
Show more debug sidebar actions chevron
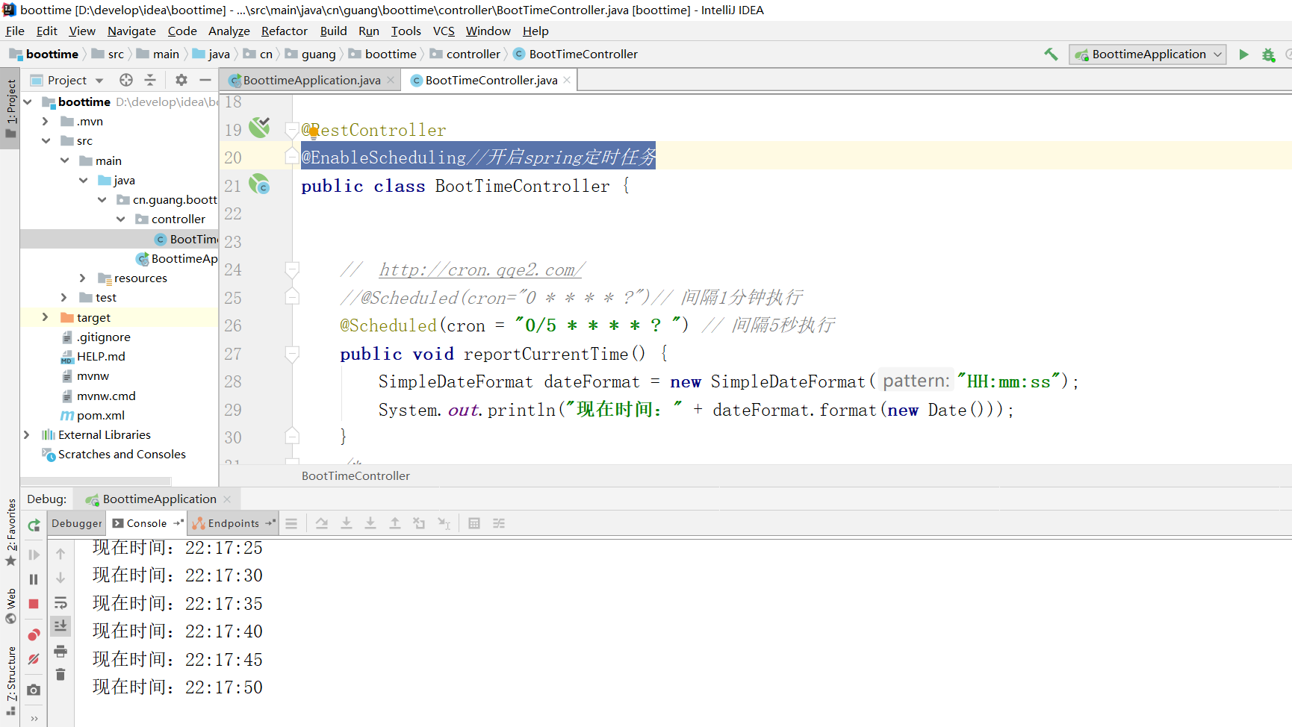34,718
